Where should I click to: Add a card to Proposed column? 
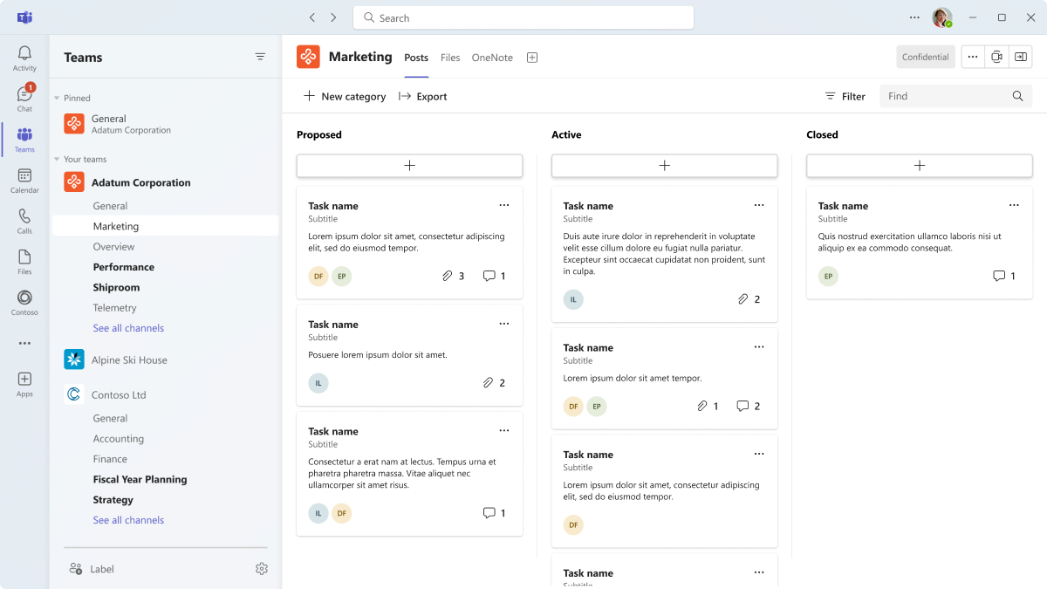[409, 166]
